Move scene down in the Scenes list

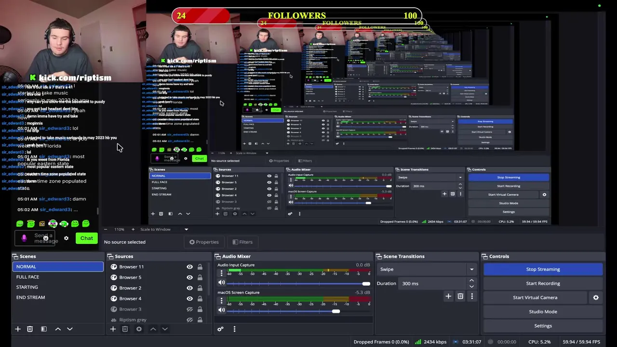point(69,329)
